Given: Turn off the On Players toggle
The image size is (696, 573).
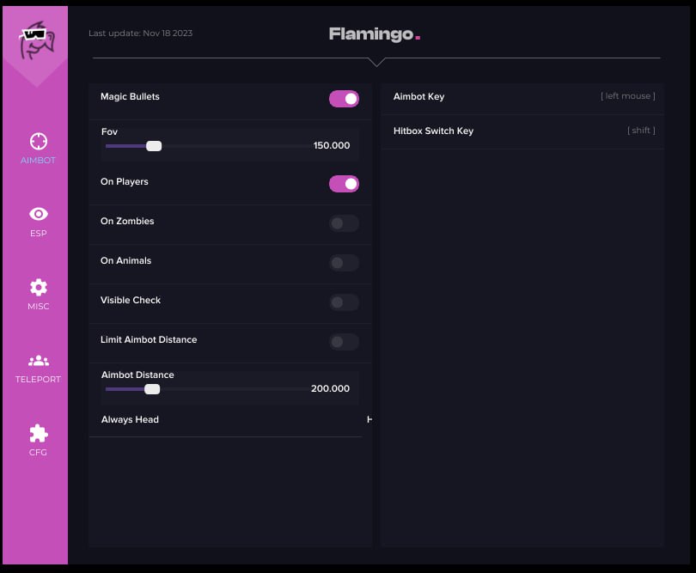Looking at the screenshot, I should click(344, 184).
